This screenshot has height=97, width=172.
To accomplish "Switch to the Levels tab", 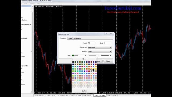I will pyautogui.click(x=70, y=38).
